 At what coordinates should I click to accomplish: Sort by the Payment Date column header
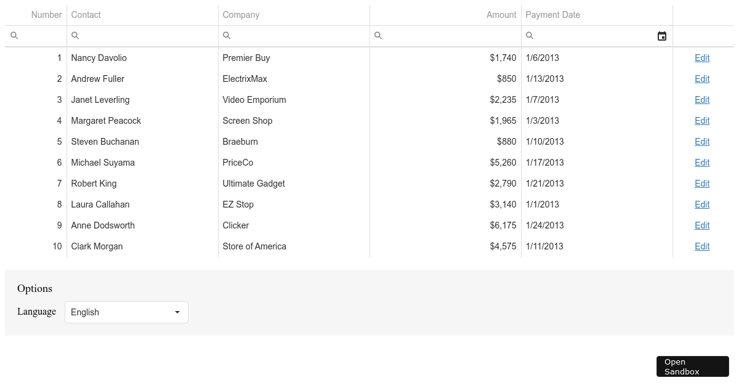point(552,15)
